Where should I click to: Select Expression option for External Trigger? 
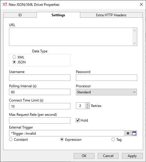62,139
